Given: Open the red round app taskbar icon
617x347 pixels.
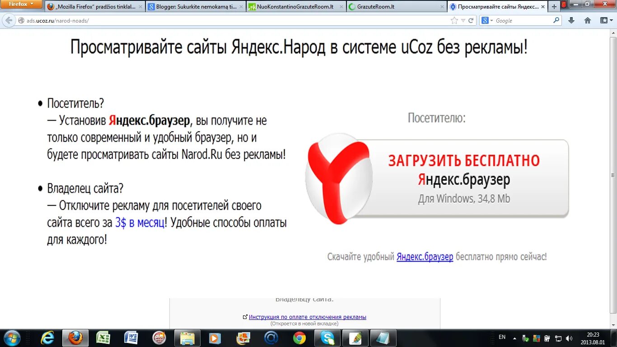Looking at the screenshot, I should pyautogui.click(x=159, y=338).
